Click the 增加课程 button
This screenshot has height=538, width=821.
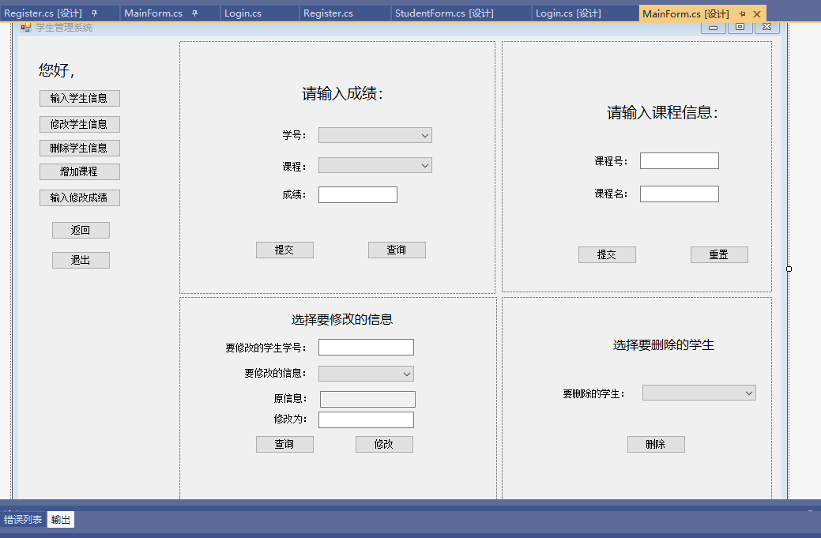click(x=80, y=171)
